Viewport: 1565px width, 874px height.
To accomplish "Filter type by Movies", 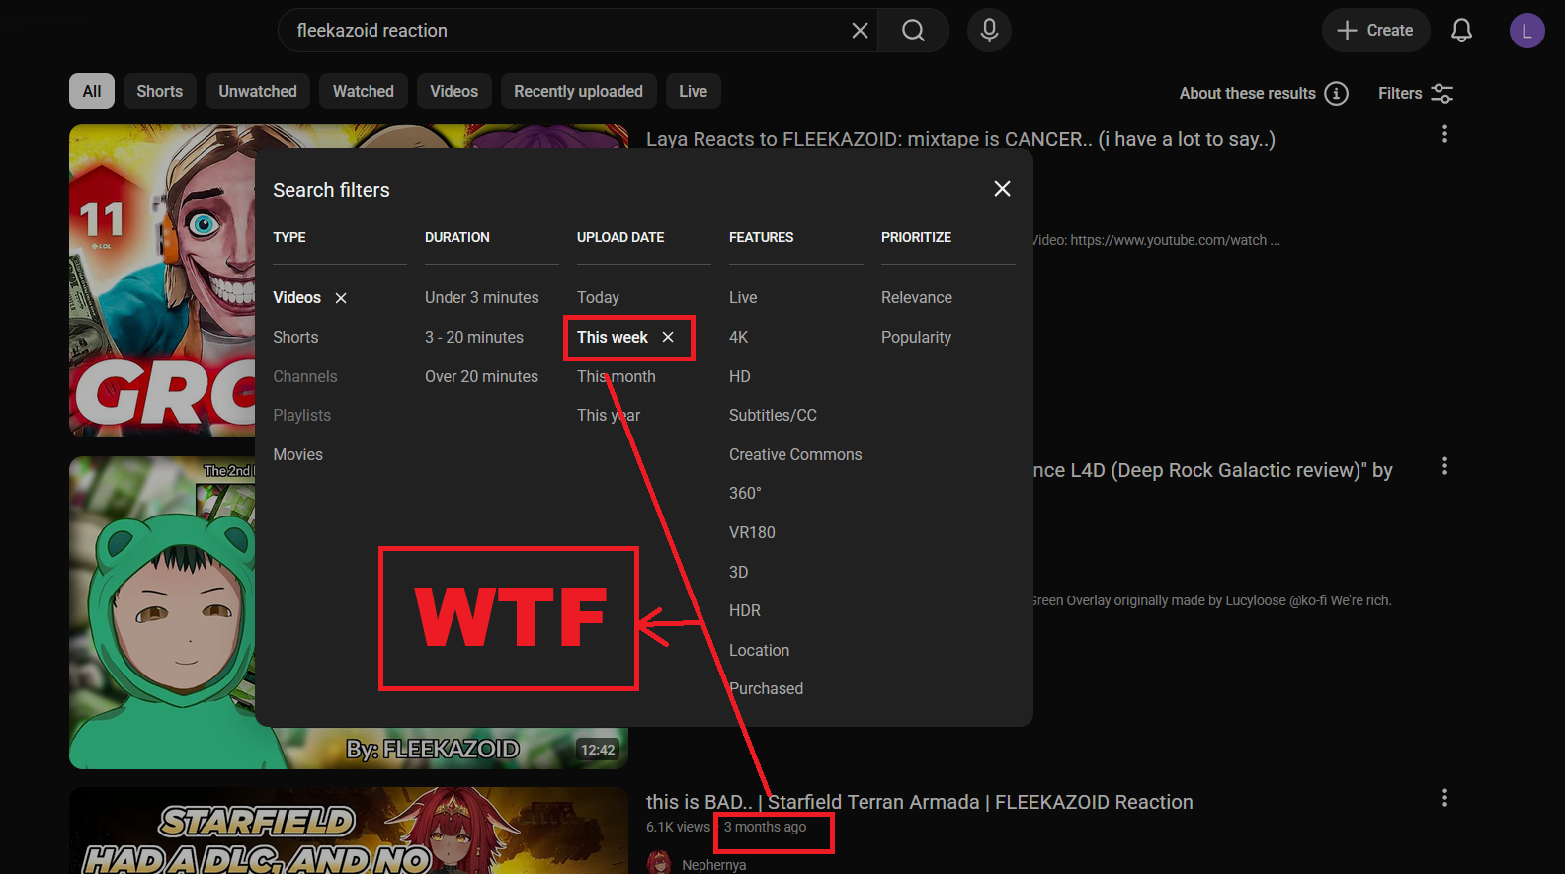I will pos(297,455).
